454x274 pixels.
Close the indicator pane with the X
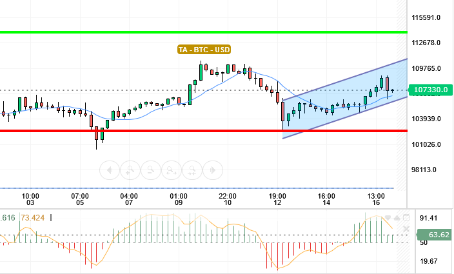(406, 230)
